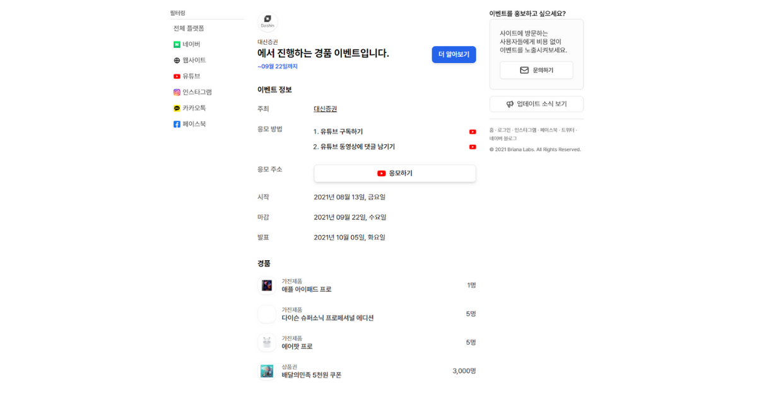757x395 pixels.
Task: Click the megaphone icon in 업데이트 소식 보기
Action: pos(510,104)
